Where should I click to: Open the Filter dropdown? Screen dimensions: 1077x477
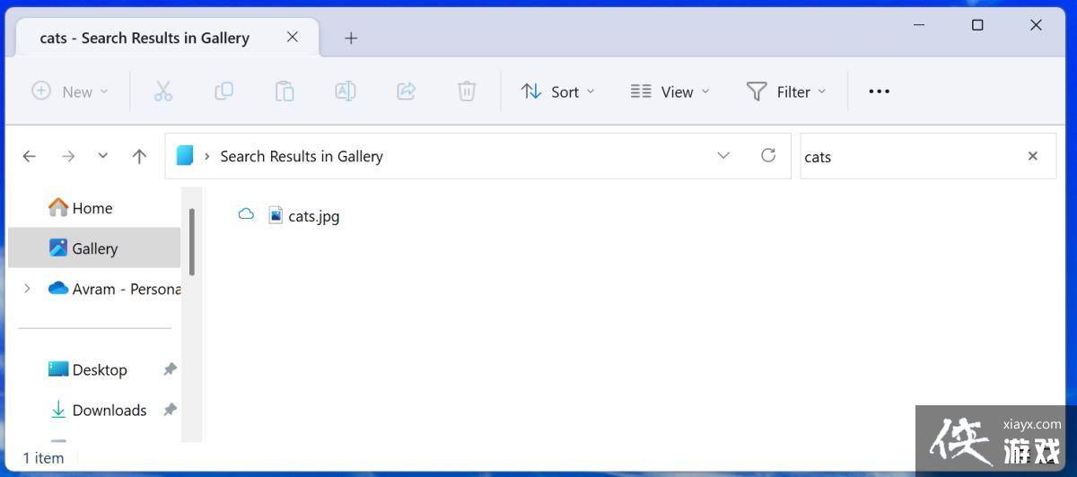click(x=786, y=91)
